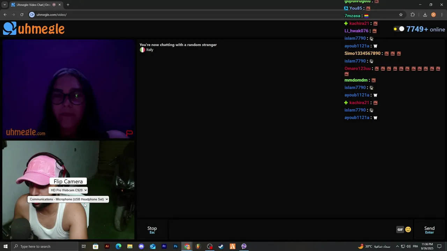Open File Explorer from the taskbar
The width and height of the screenshot is (447, 251).
[x=130, y=246]
